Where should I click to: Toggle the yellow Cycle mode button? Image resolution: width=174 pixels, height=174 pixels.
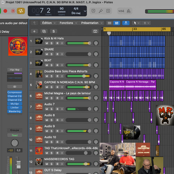tap(21, 11)
